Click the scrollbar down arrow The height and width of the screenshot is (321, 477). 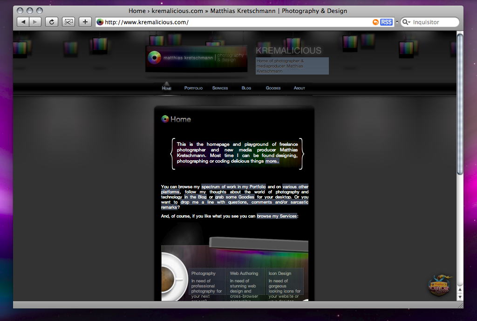(x=460, y=297)
